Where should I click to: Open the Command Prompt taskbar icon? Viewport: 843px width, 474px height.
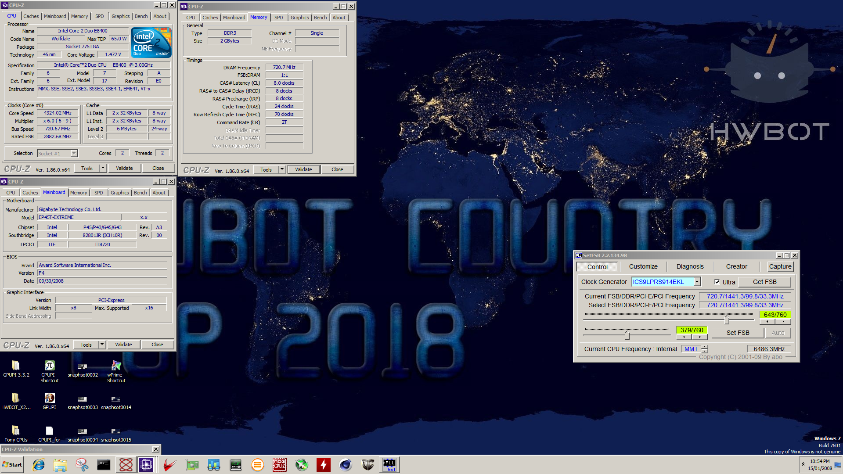[x=104, y=465]
